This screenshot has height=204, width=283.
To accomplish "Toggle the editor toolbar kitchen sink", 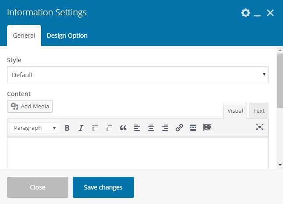I will pos(207,128).
